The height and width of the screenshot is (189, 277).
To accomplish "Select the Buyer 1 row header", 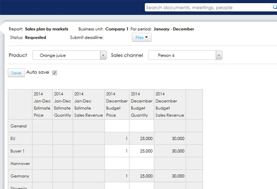I will (x=20, y=151).
